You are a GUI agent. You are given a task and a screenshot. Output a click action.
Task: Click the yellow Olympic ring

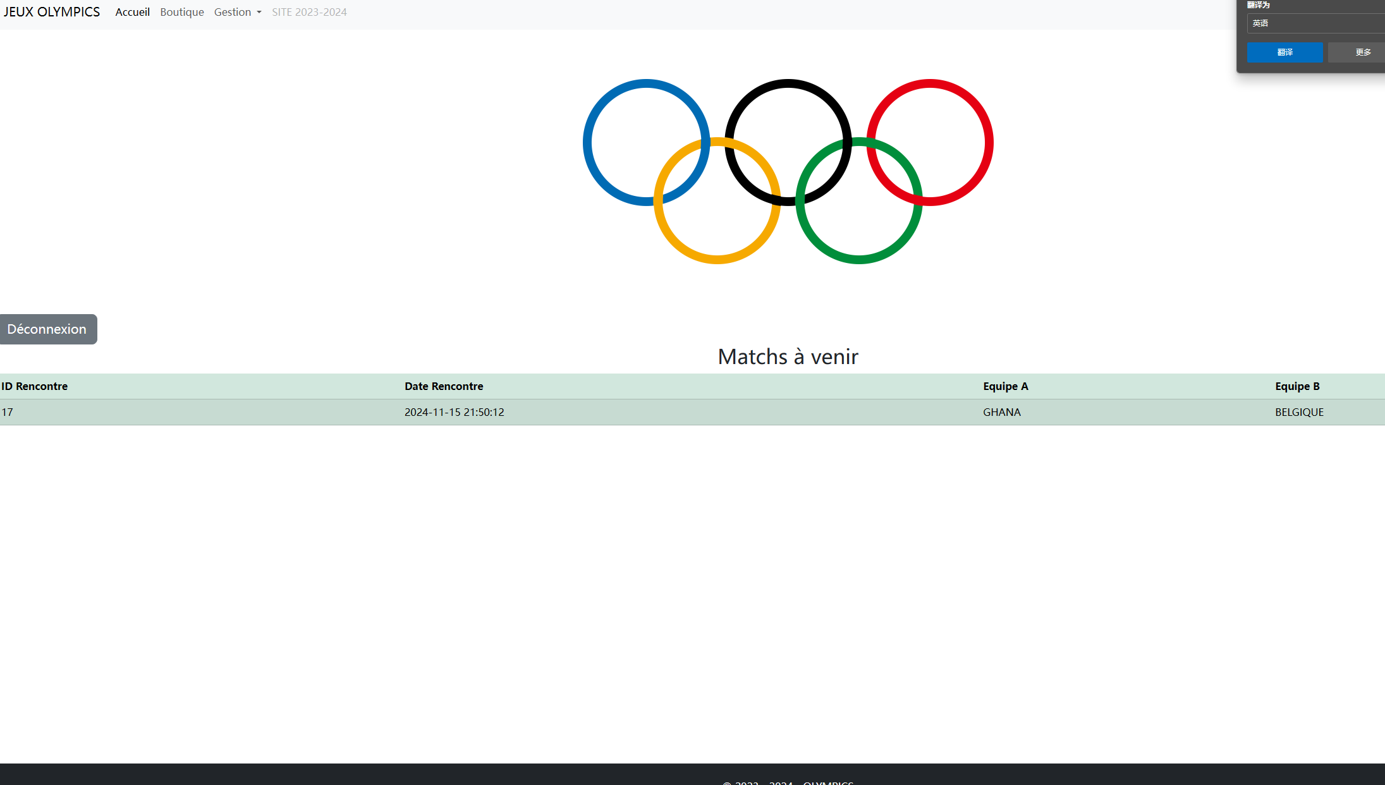pyautogui.click(x=717, y=259)
